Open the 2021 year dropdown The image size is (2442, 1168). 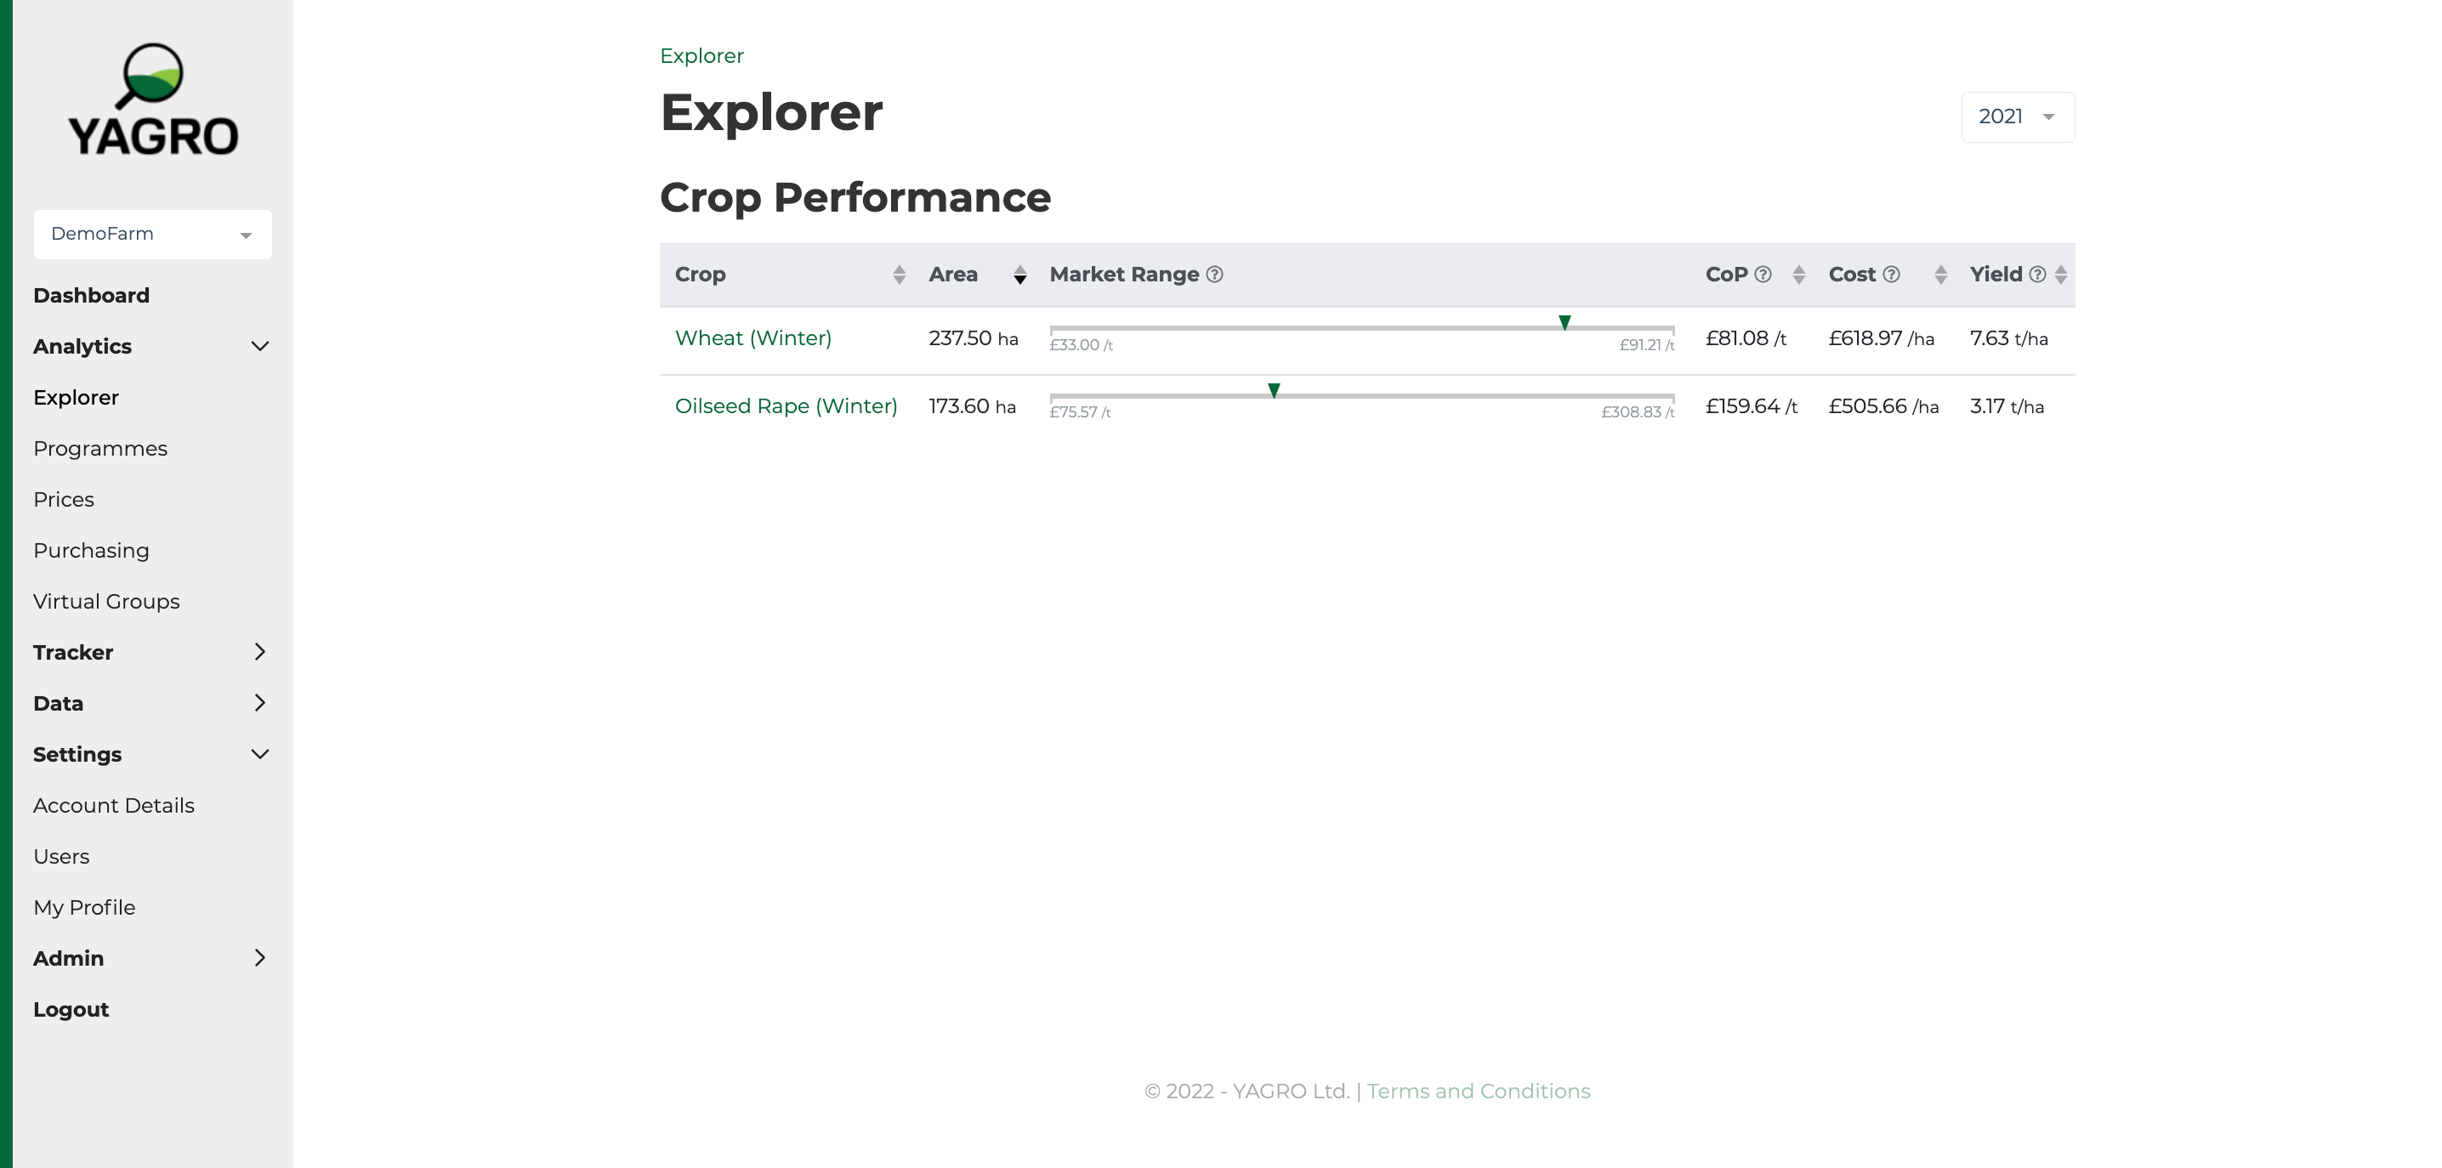[x=2018, y=116]
